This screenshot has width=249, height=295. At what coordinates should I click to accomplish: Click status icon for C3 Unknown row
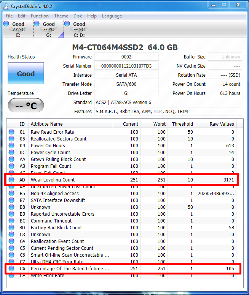tap(11, 234)
